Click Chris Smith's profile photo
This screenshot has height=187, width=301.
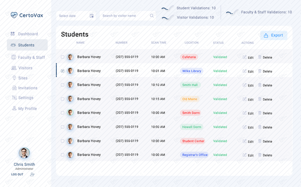point(24,153)
